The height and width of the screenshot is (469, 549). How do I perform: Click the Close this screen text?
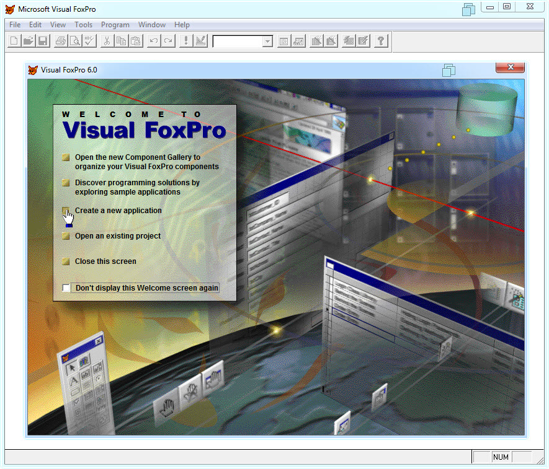105,261
